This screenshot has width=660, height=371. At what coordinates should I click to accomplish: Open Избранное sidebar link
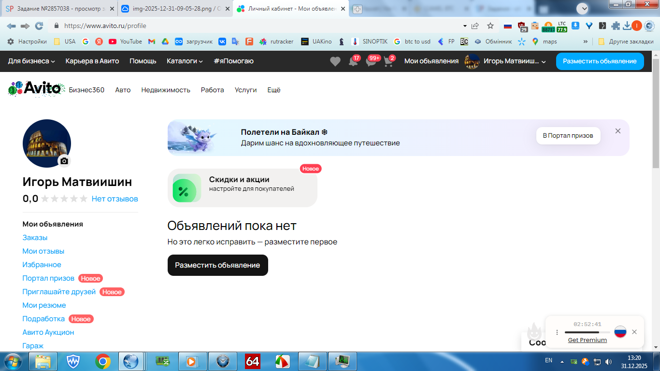(42, 265)
